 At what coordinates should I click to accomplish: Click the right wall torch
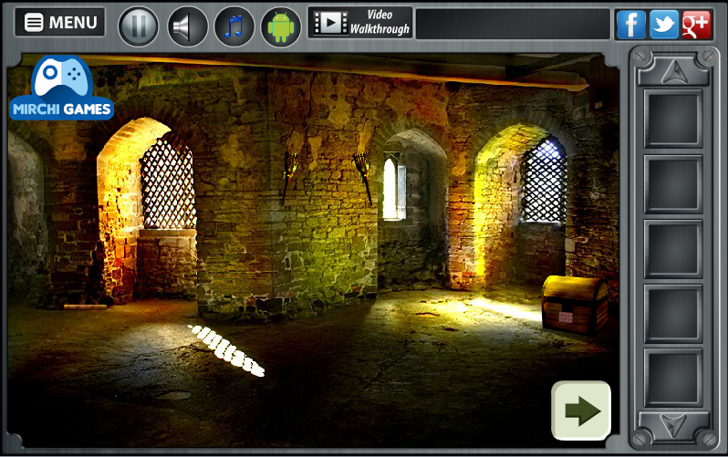tap(363, 179)
